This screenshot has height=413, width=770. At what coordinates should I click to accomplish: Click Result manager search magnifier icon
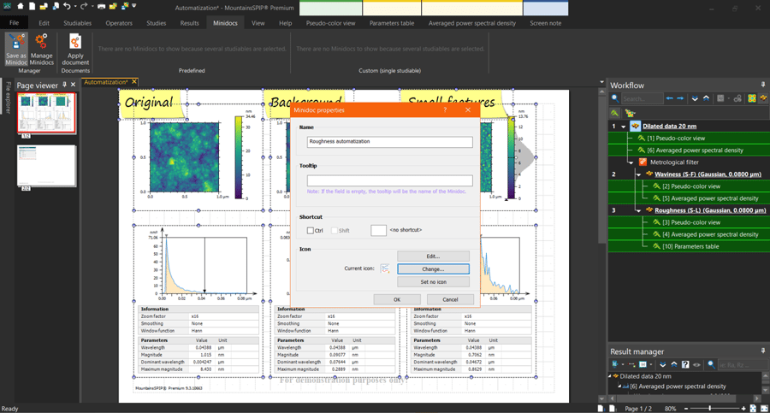[711, 365]
